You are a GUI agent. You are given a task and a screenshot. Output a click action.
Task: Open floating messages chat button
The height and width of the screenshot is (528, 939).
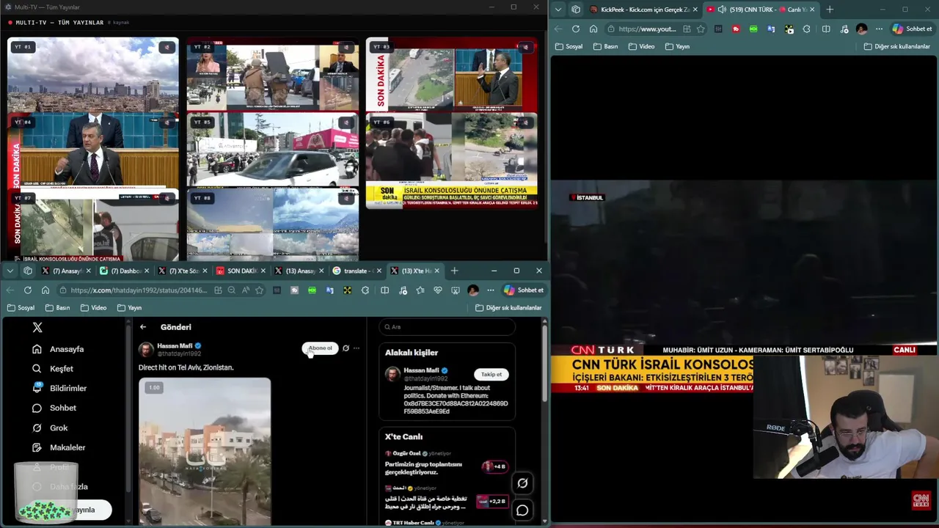522,510
